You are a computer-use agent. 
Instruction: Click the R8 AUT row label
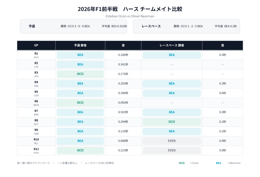click(x=36, y=122)
